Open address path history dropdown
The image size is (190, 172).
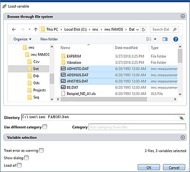point(137,29)
